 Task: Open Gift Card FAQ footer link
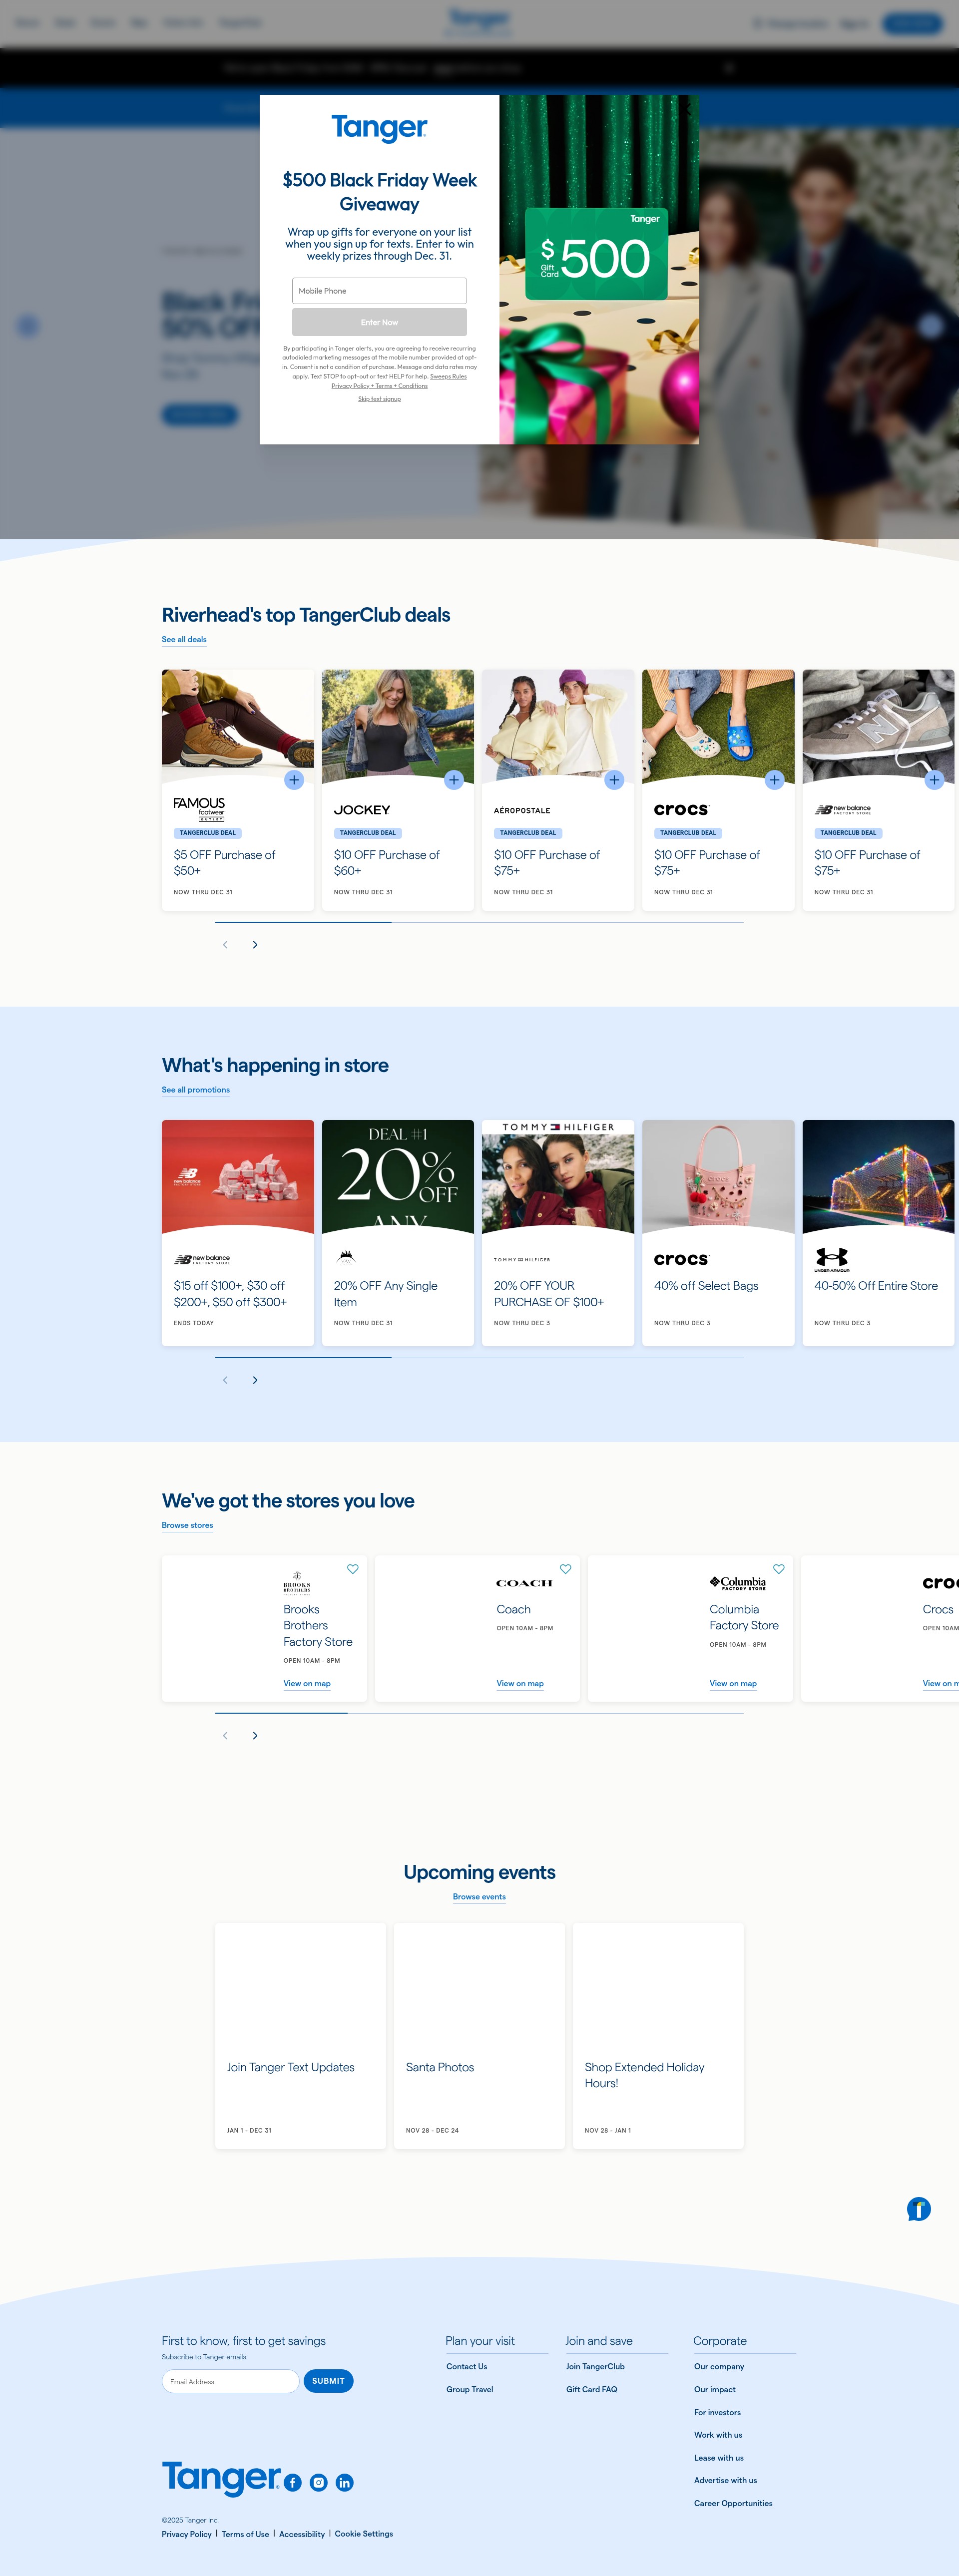tap(592, 2390)
